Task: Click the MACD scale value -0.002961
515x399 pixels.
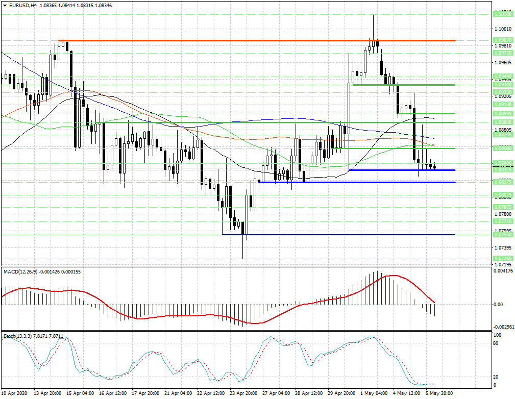Action: point(503,327)
